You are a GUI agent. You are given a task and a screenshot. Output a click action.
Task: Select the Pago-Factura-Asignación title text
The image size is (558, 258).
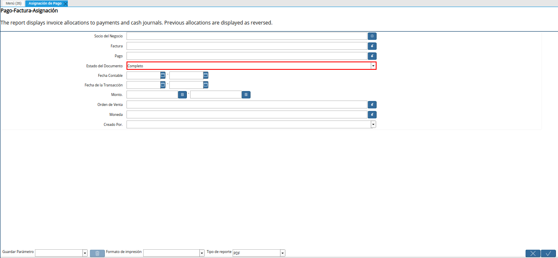29,11
